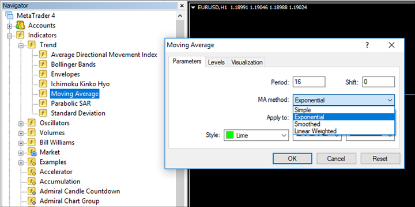The height and width of the screenshot is (207, 415).
Task: Expand the Oscillators folder
Action: (21, 124)
